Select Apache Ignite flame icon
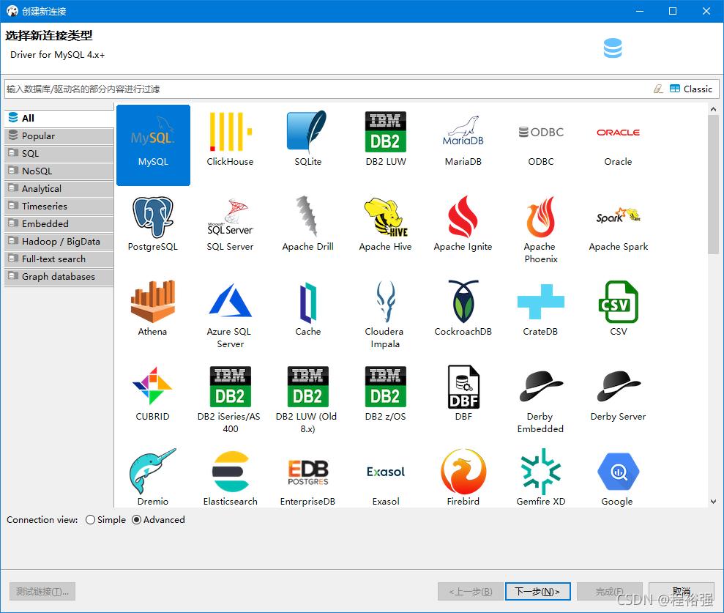The width and height of the screenshot is (724, 613). click(463, 217)
